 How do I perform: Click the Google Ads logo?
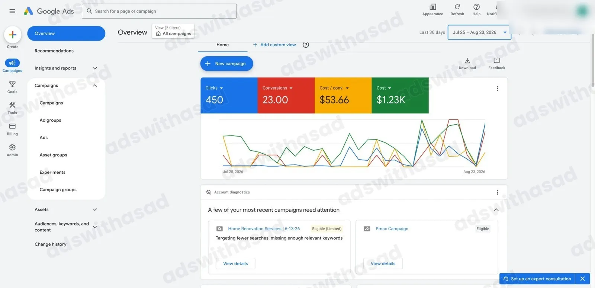49,11
